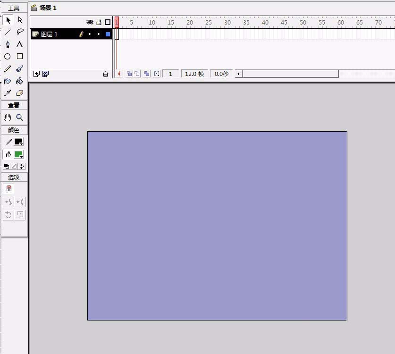Screen dimensions: 395x354
Task: Select the Pen tool
Action: (x=8, y=44)
